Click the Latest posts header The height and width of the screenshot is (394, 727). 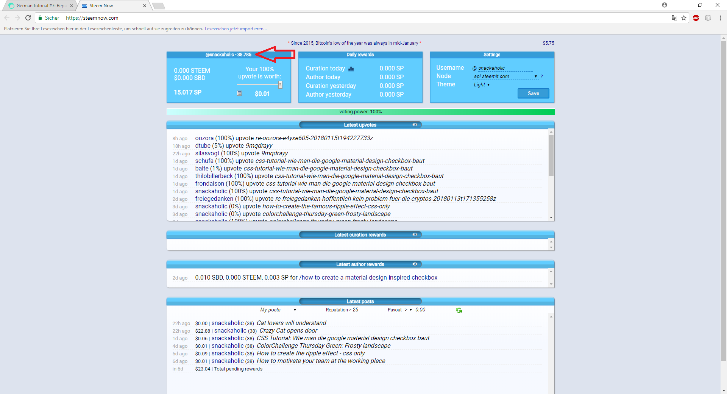(x=360, y=301)
